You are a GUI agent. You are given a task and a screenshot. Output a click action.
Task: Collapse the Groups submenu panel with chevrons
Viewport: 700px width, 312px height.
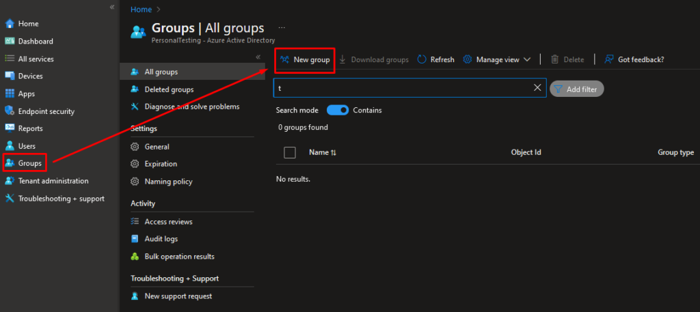tap(258, 57)
